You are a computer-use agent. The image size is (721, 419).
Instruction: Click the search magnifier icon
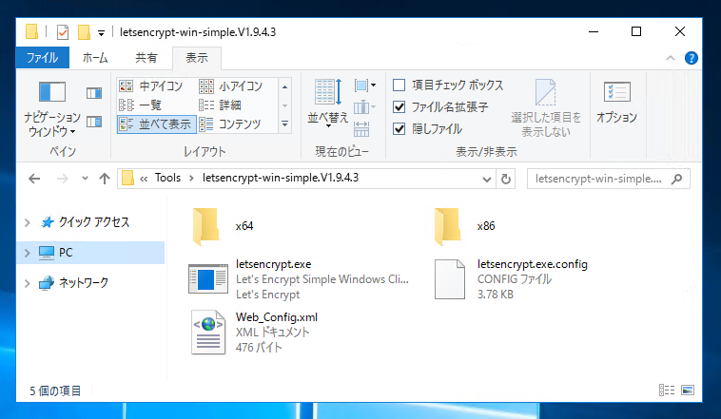(677, 179)
